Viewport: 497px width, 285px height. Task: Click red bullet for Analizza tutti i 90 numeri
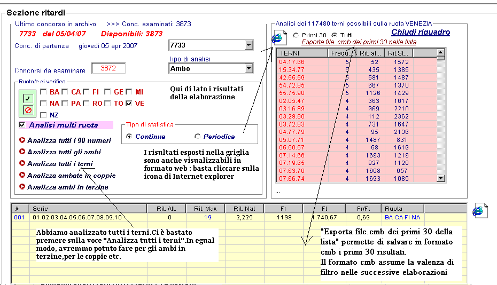click(22, 140)
